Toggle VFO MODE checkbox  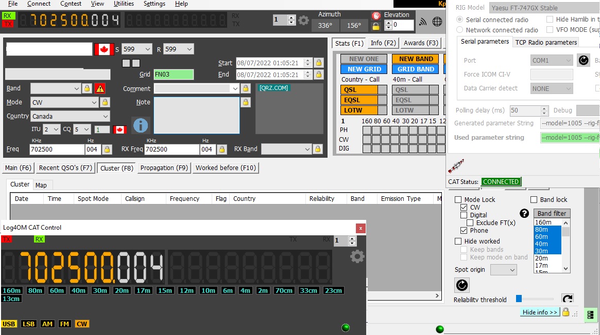click(x=550, y=29)
